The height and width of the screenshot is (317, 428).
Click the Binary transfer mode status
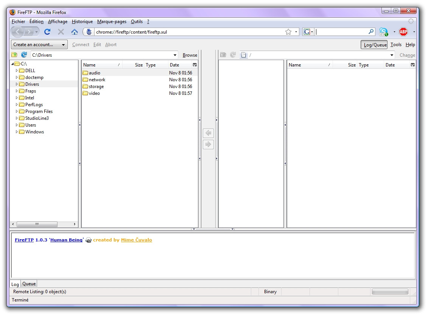click(270, 292)
